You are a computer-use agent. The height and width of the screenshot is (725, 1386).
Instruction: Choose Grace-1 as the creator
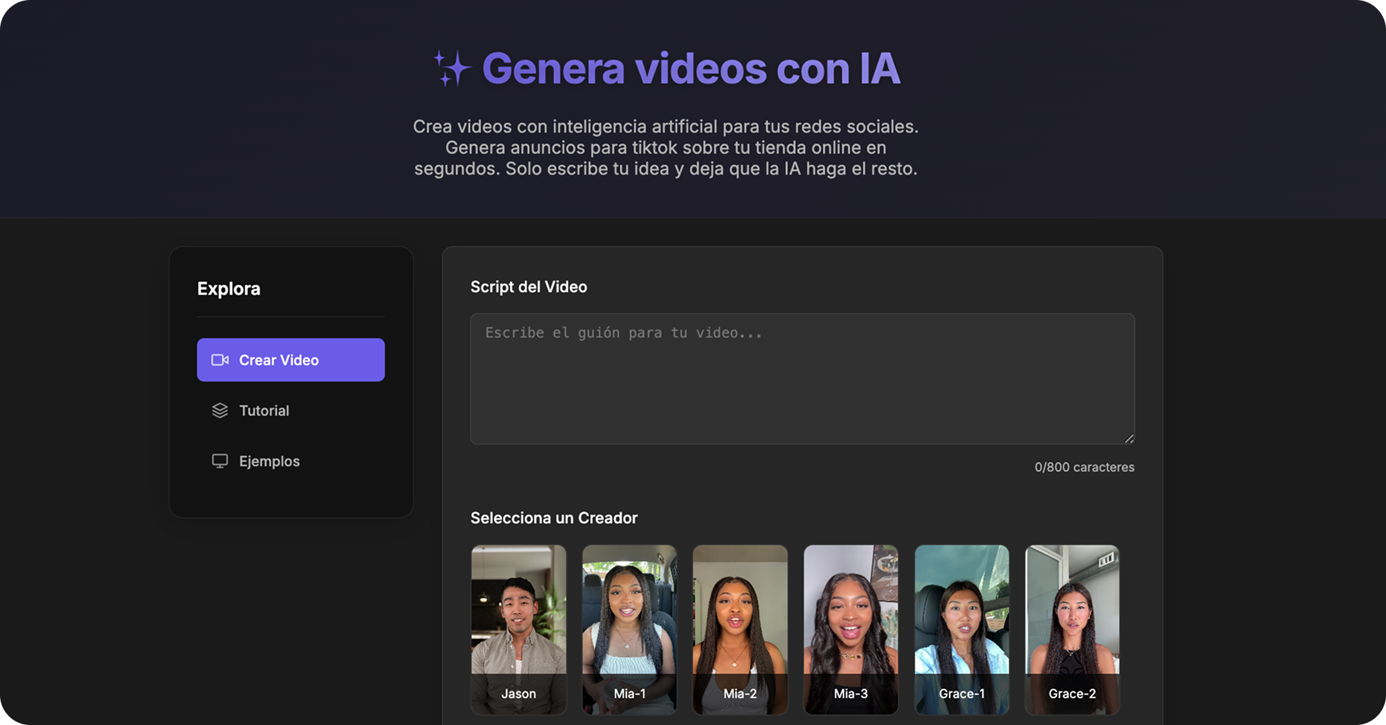click(962, 629)
